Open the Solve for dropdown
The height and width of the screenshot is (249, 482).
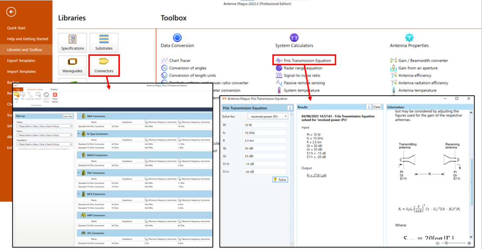click(x=267, y=116)
